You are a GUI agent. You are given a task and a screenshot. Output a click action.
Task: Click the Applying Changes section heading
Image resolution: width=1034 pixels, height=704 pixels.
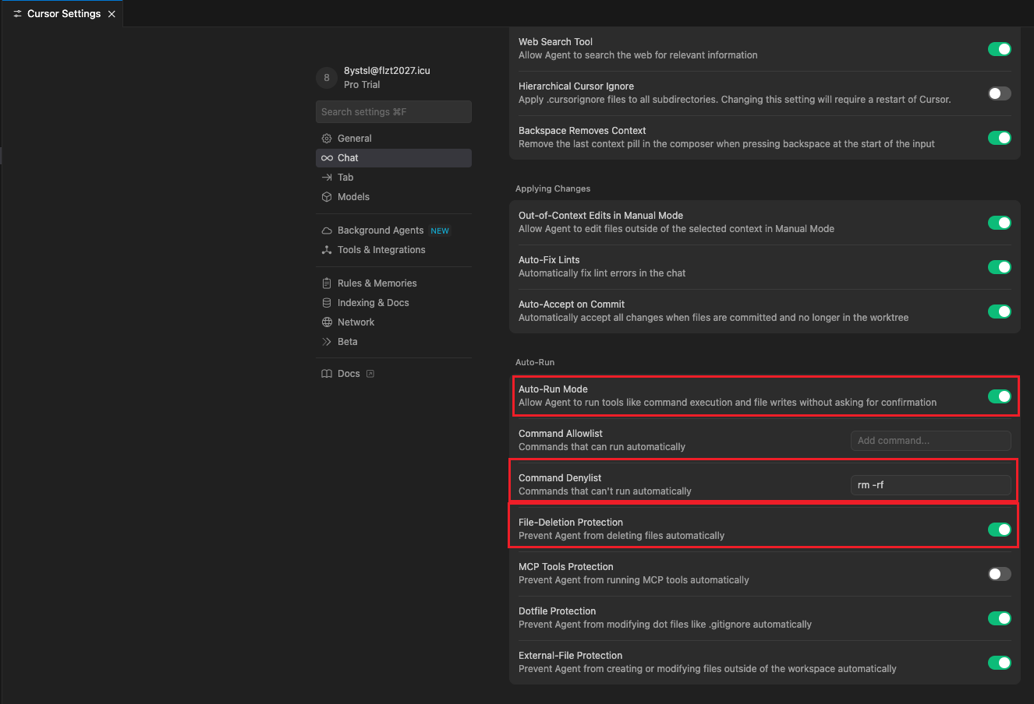click(553, 189)
